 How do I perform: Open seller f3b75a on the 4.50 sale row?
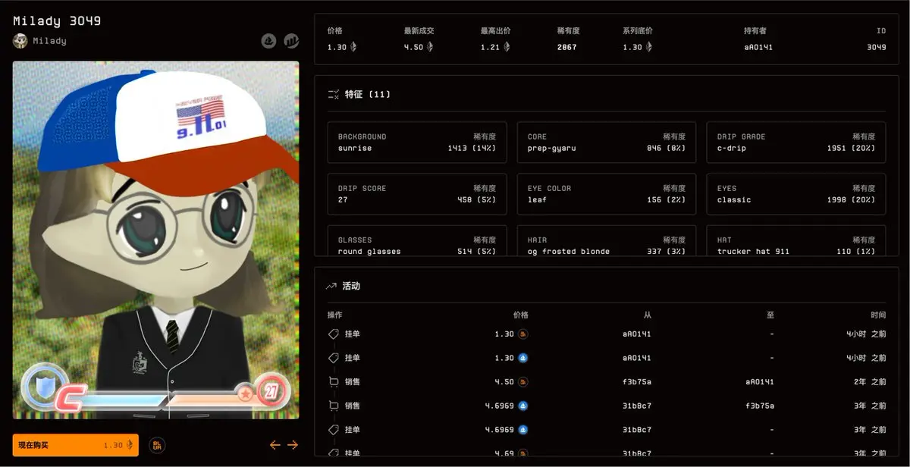(637, 382)
